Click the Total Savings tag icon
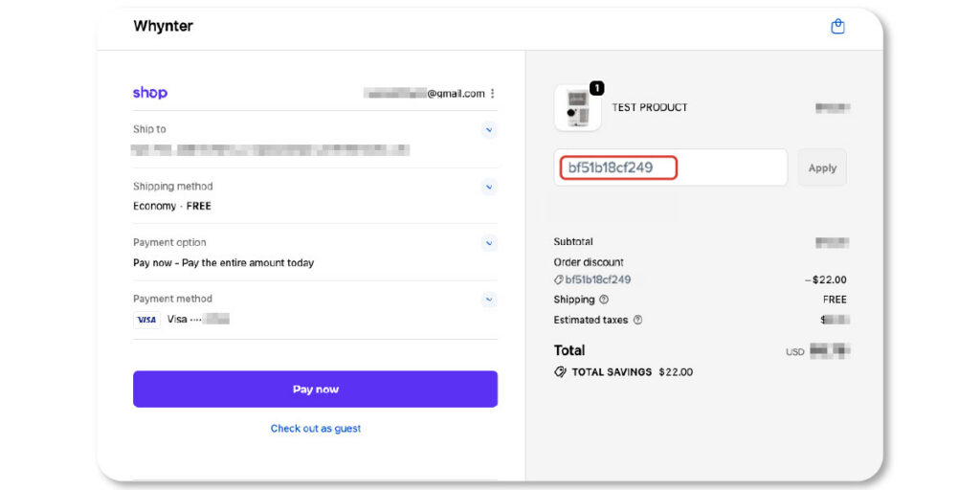This screenshot has height=490, width=980. point(560,371)
